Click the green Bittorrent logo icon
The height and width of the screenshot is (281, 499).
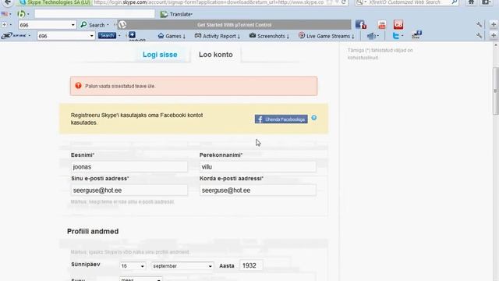(x=21, y=14)
